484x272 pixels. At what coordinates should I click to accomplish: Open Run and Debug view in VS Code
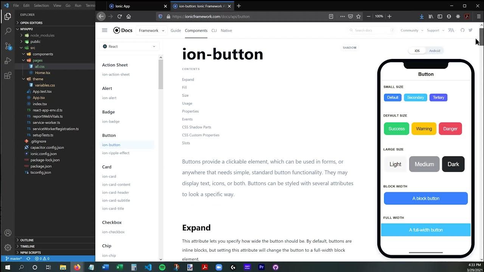pyautogui.click(x=8, y=60)
